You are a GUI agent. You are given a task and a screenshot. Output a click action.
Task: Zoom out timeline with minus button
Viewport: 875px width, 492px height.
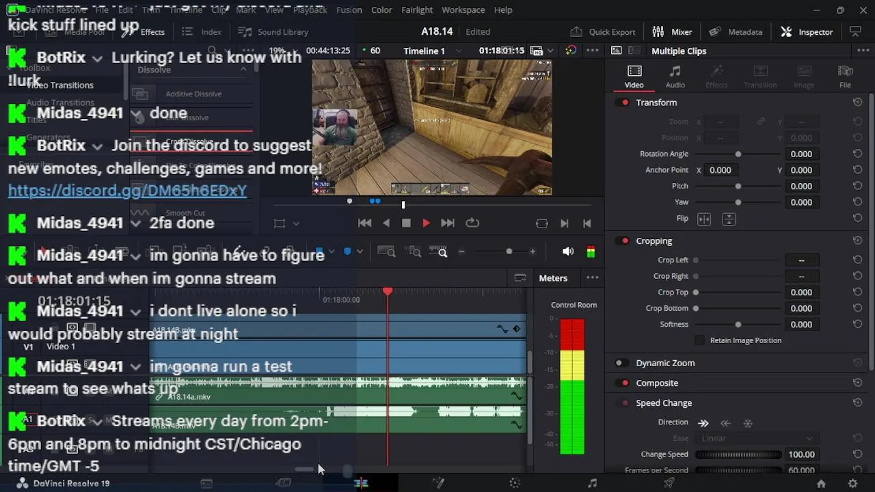click(x=461, y=252)
